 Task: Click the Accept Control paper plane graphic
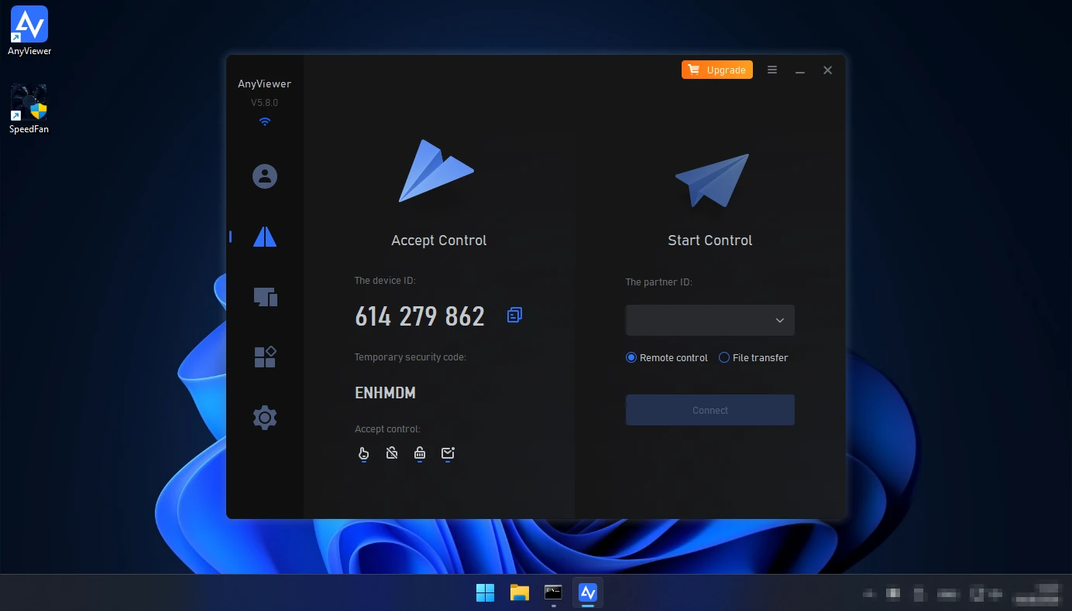pos(436,171)
